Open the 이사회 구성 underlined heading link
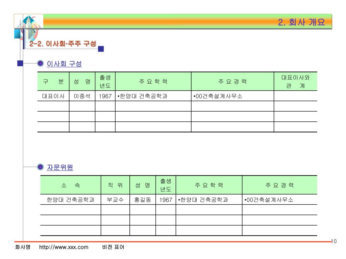Image resolution: width=346 pixels, height=259 pixels. click(65, 64)
